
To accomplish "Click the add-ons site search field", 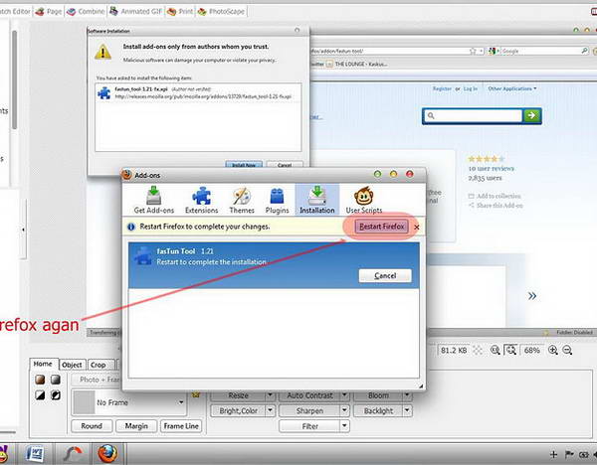I will (x=474, y=115).
